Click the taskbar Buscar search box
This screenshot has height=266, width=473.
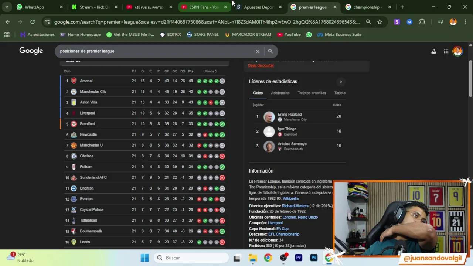coord(191,258)
